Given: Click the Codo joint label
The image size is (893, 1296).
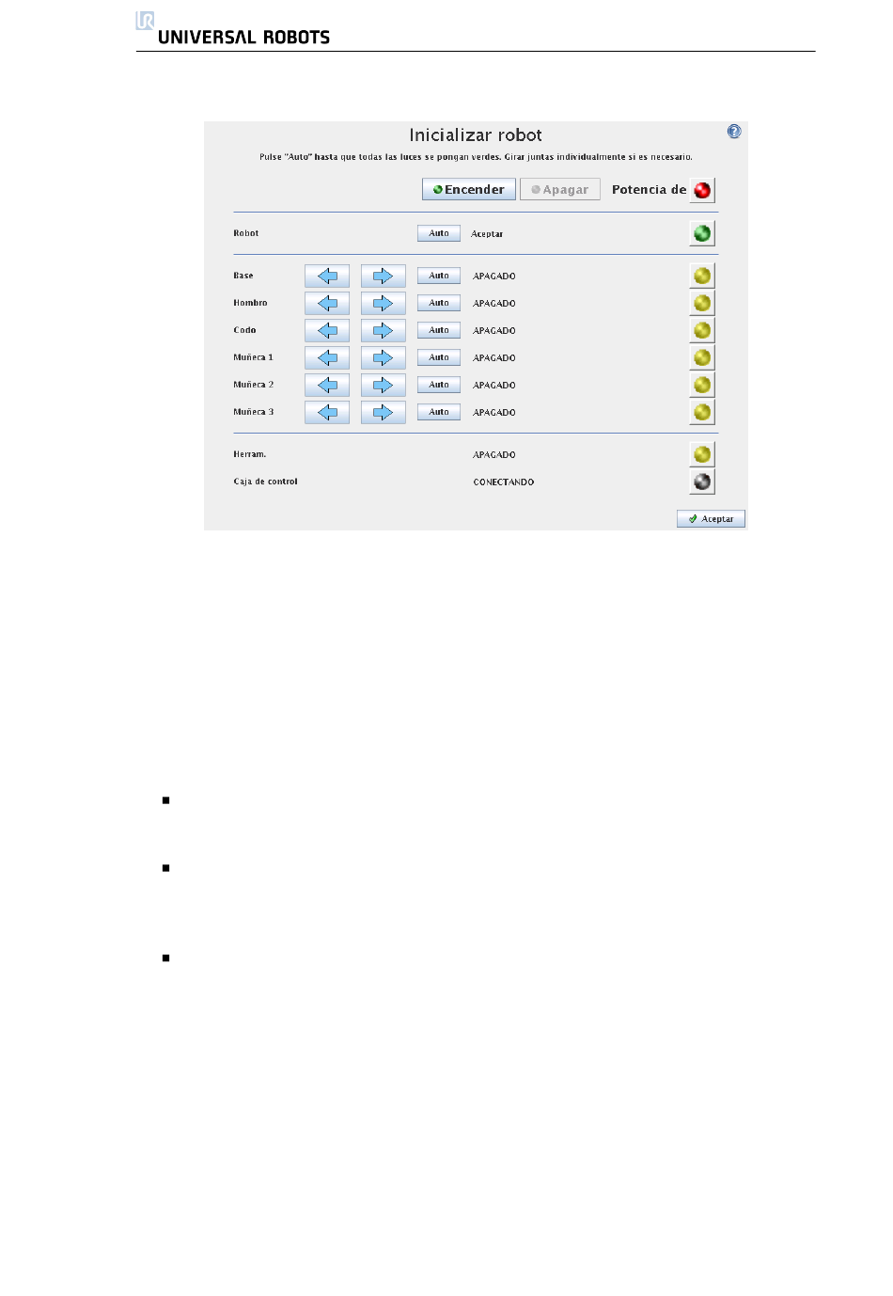Looking at the screenshot, I should (244, 330).
